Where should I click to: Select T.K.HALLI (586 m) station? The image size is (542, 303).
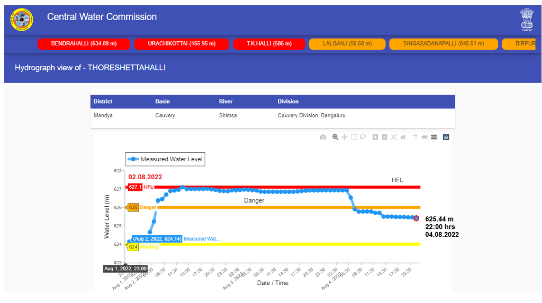click(269, 43)
